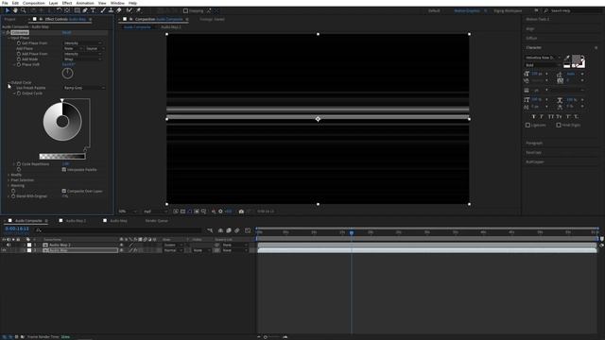Image resolution: width=605 pixels, height=340 pixels.
Task: Select the Rectangle shape tool
Action: click(x=78, y=10)
